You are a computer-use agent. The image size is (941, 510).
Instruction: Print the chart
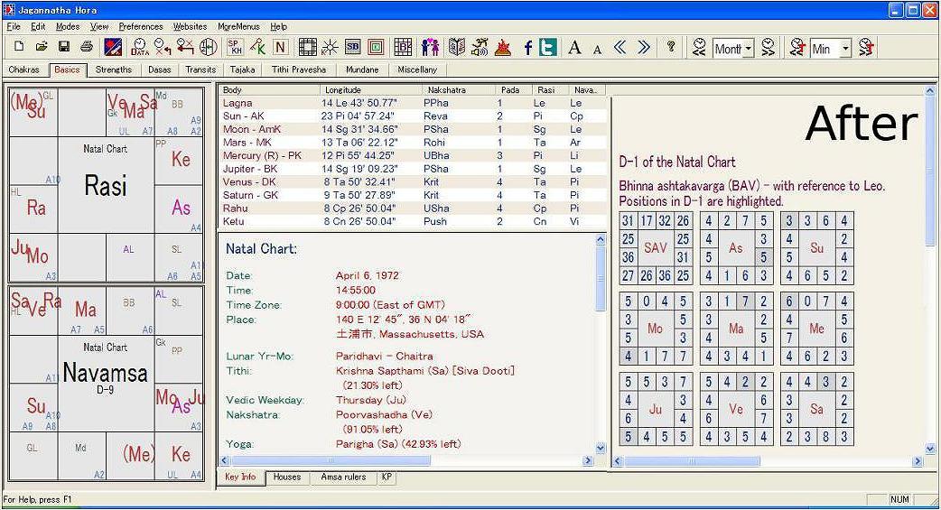coord(87,47)
